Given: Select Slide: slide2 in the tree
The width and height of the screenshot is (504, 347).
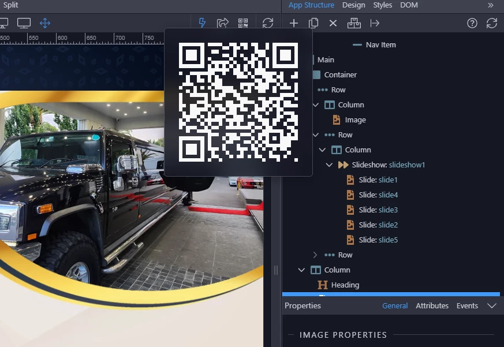Looking at the screenshot, I should 378,225.
